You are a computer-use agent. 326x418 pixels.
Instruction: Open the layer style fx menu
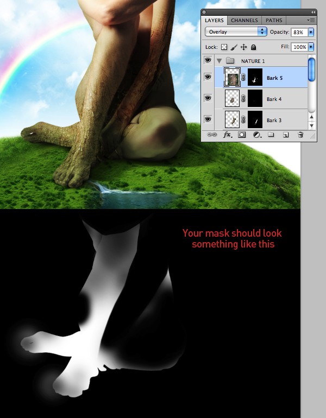point(228,135)
